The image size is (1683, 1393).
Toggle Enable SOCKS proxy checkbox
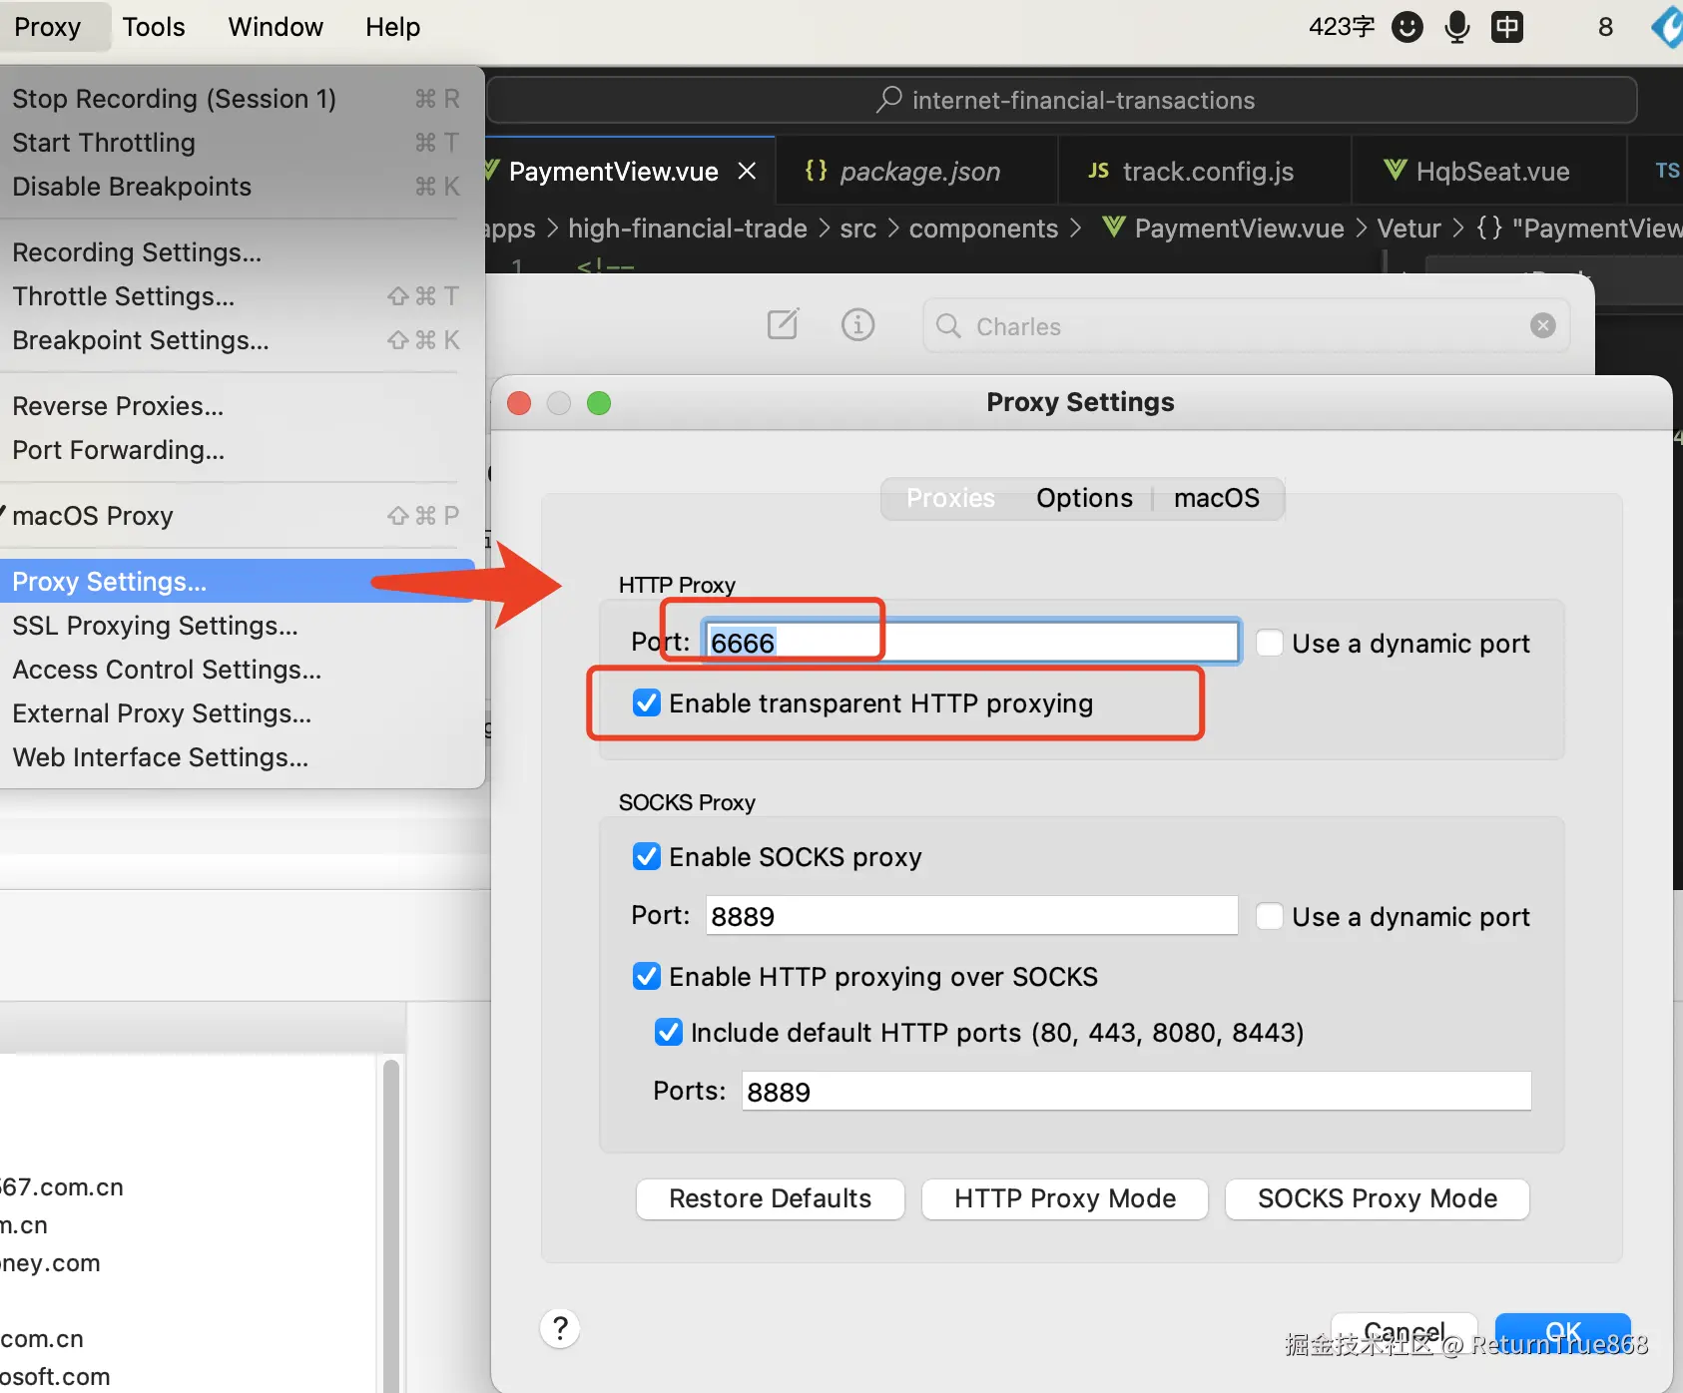pos(647,857)
